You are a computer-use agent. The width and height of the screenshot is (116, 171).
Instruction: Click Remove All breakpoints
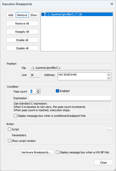tap(22, 24)
